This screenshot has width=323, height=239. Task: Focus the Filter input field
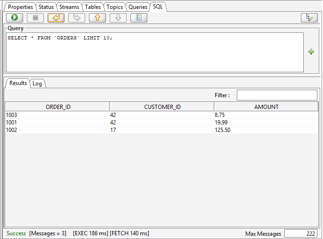277,95
